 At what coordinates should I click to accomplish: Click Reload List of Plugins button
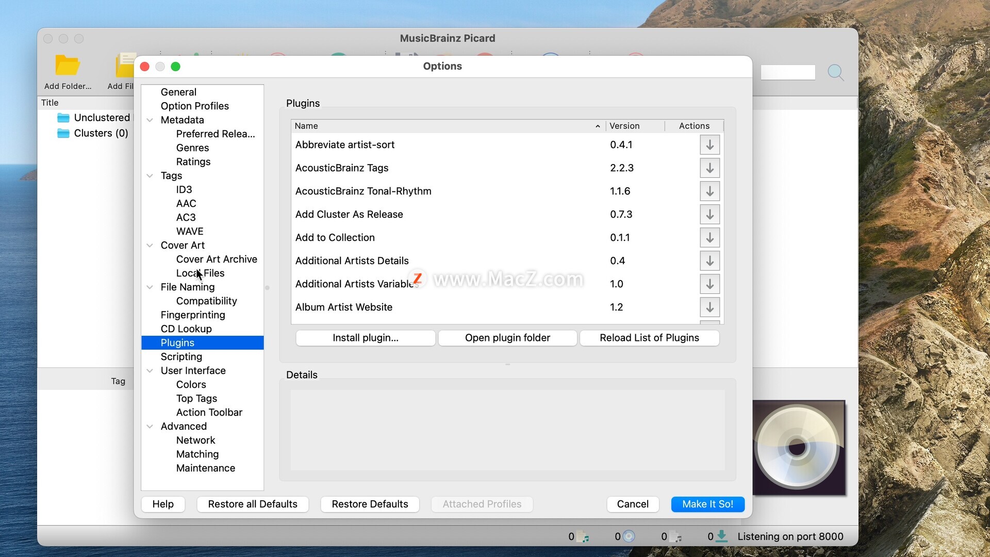[x=649, y=338]
